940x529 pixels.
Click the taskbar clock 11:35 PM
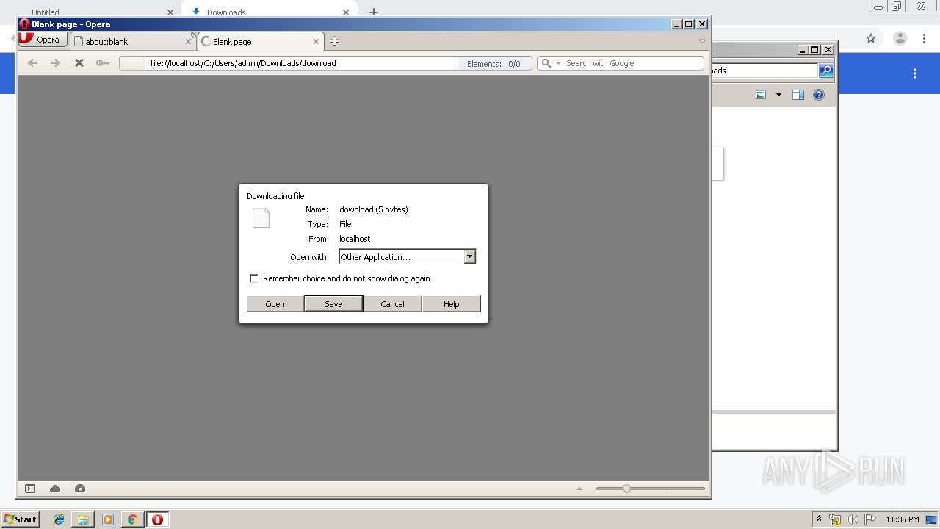tap(903, 519)
